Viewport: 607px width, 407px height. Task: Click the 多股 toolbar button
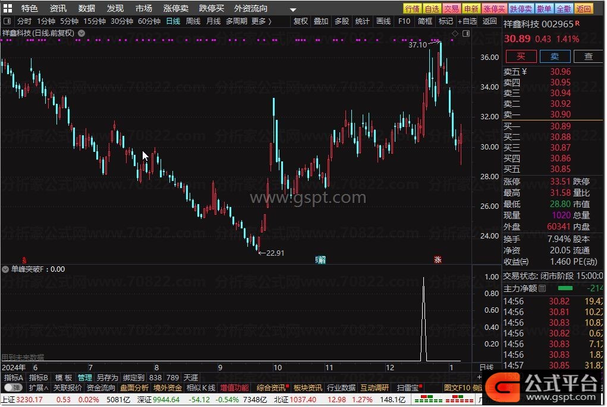point(342,21)
